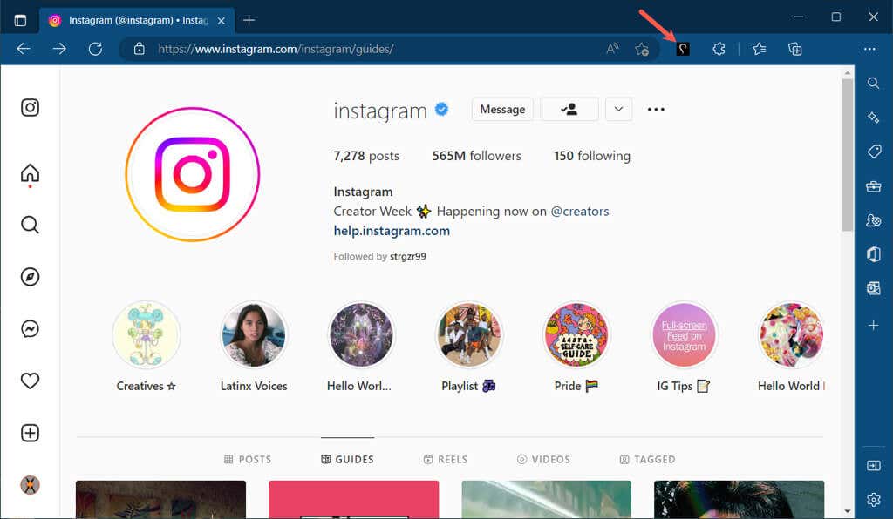893x519 pixels.
Task: Open Collections in the toolbar
Action: [795, 49]
